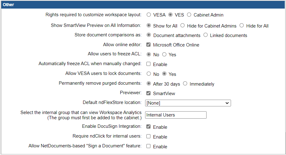This screenshot has width=286, height=155.
Task: Select Hide for All SmartView Preview
Action: [242, 26]
